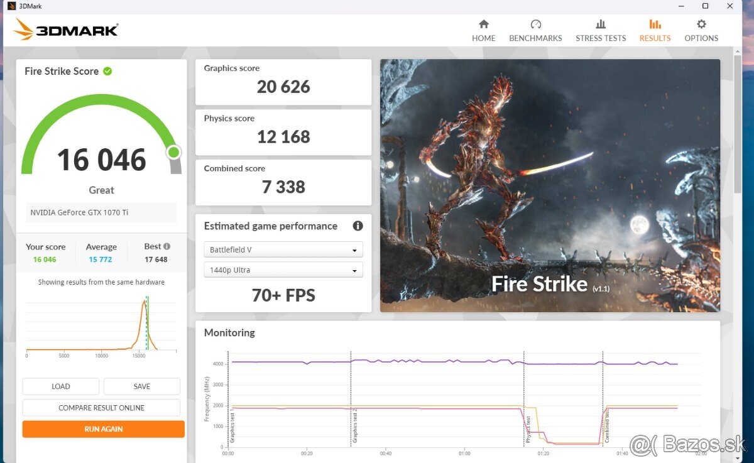
Task: Click the info icon next to Best
Action: click(167, 246)
